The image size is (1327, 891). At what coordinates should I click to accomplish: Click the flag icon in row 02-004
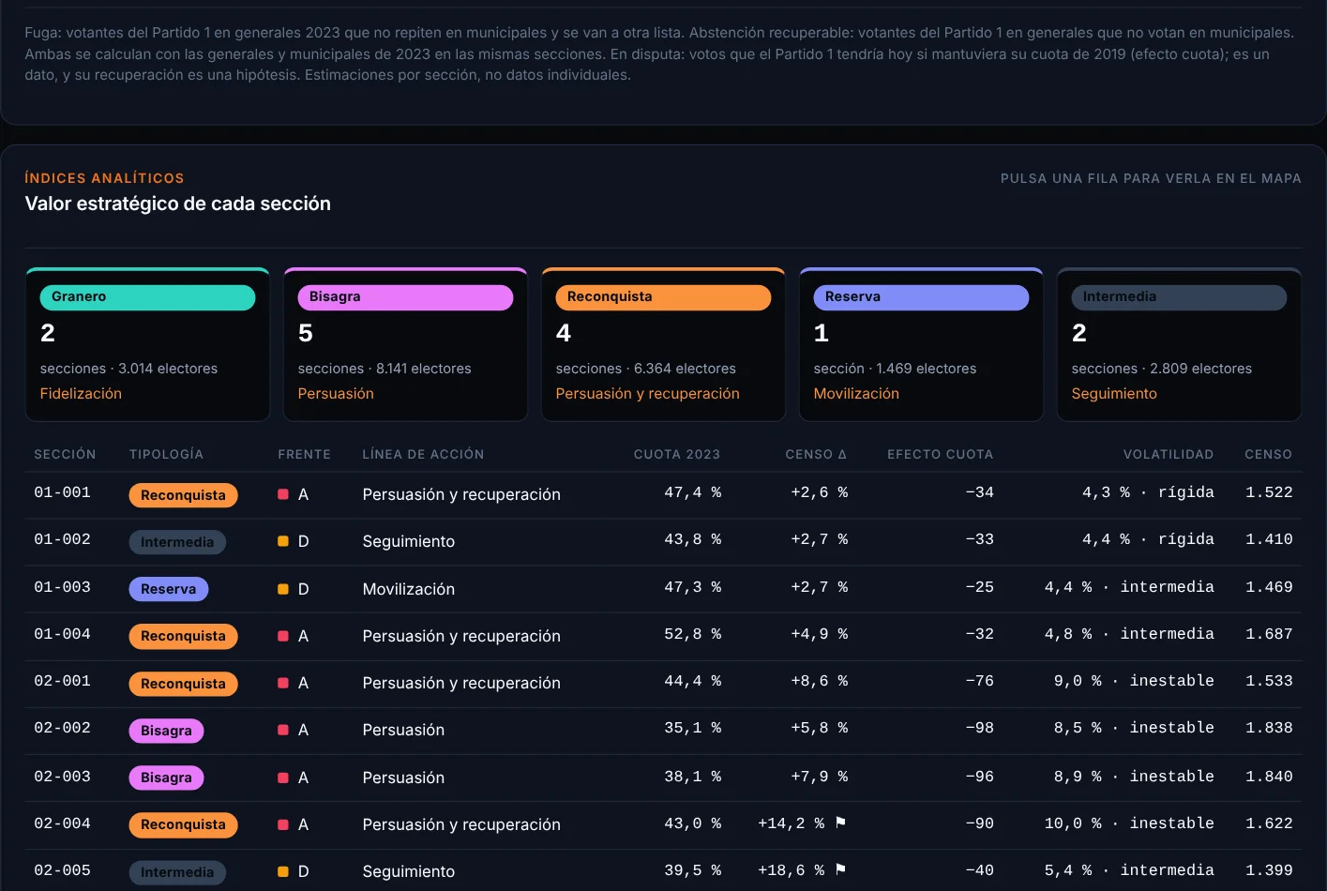pyautogui.click(x=840, y=823)
